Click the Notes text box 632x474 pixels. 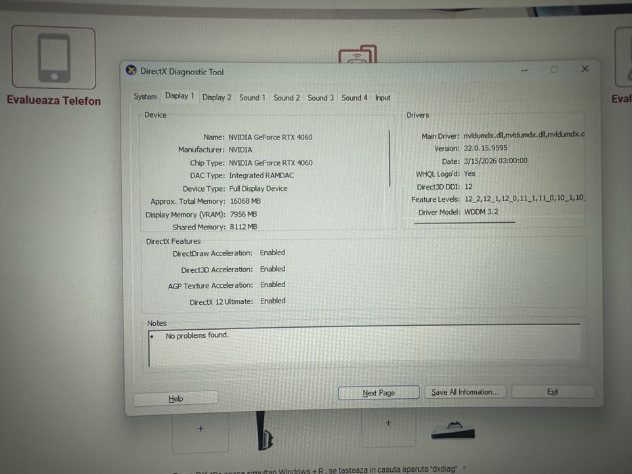click(364, 347)
